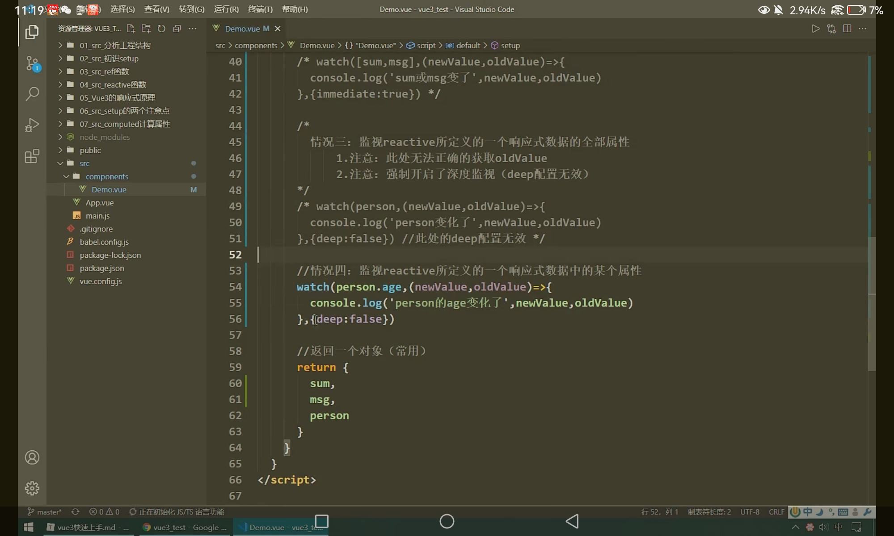This screenshot has width=894, height=536.
Task: Open the Manage settings gear icon
Action: 32,488
